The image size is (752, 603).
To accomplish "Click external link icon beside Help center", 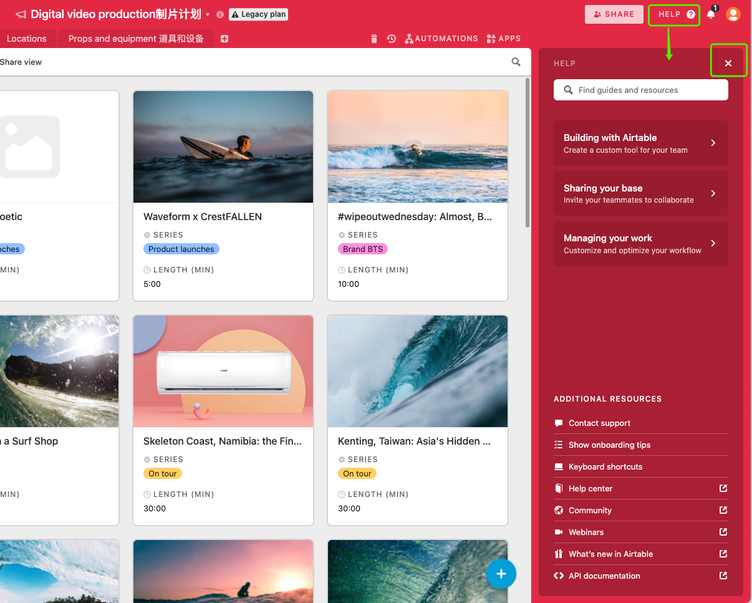I will pos(723,488).
